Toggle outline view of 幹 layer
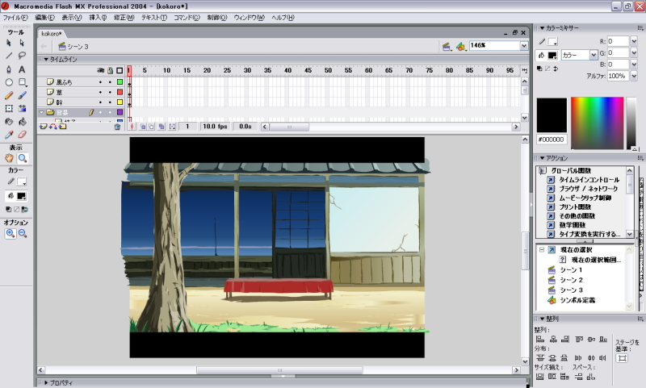 click(x=120, y=102)
